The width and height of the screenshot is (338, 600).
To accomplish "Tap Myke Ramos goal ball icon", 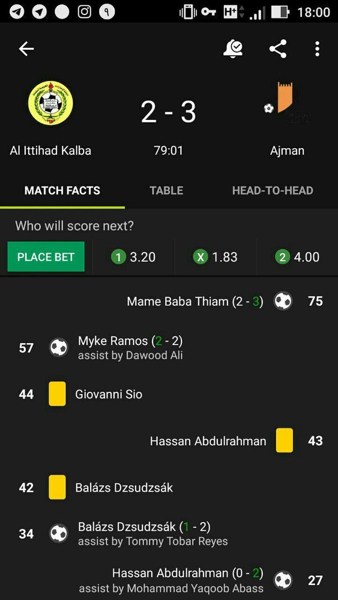I will coord(59,348).
